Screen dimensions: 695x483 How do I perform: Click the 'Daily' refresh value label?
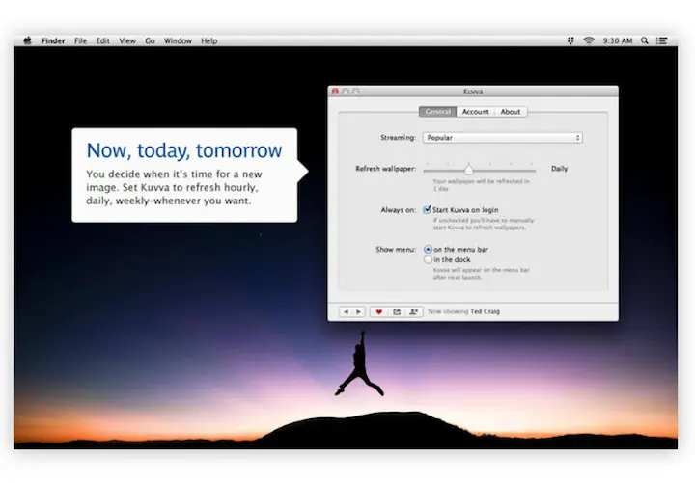[559, 169]
